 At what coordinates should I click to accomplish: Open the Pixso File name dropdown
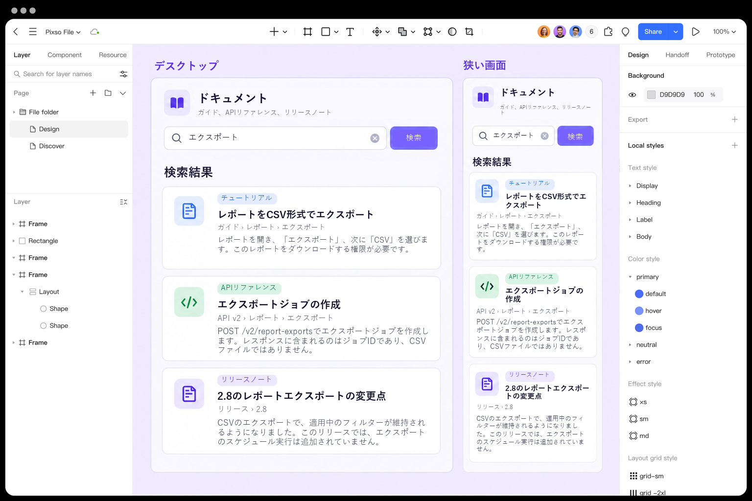[x=63, y=32]
